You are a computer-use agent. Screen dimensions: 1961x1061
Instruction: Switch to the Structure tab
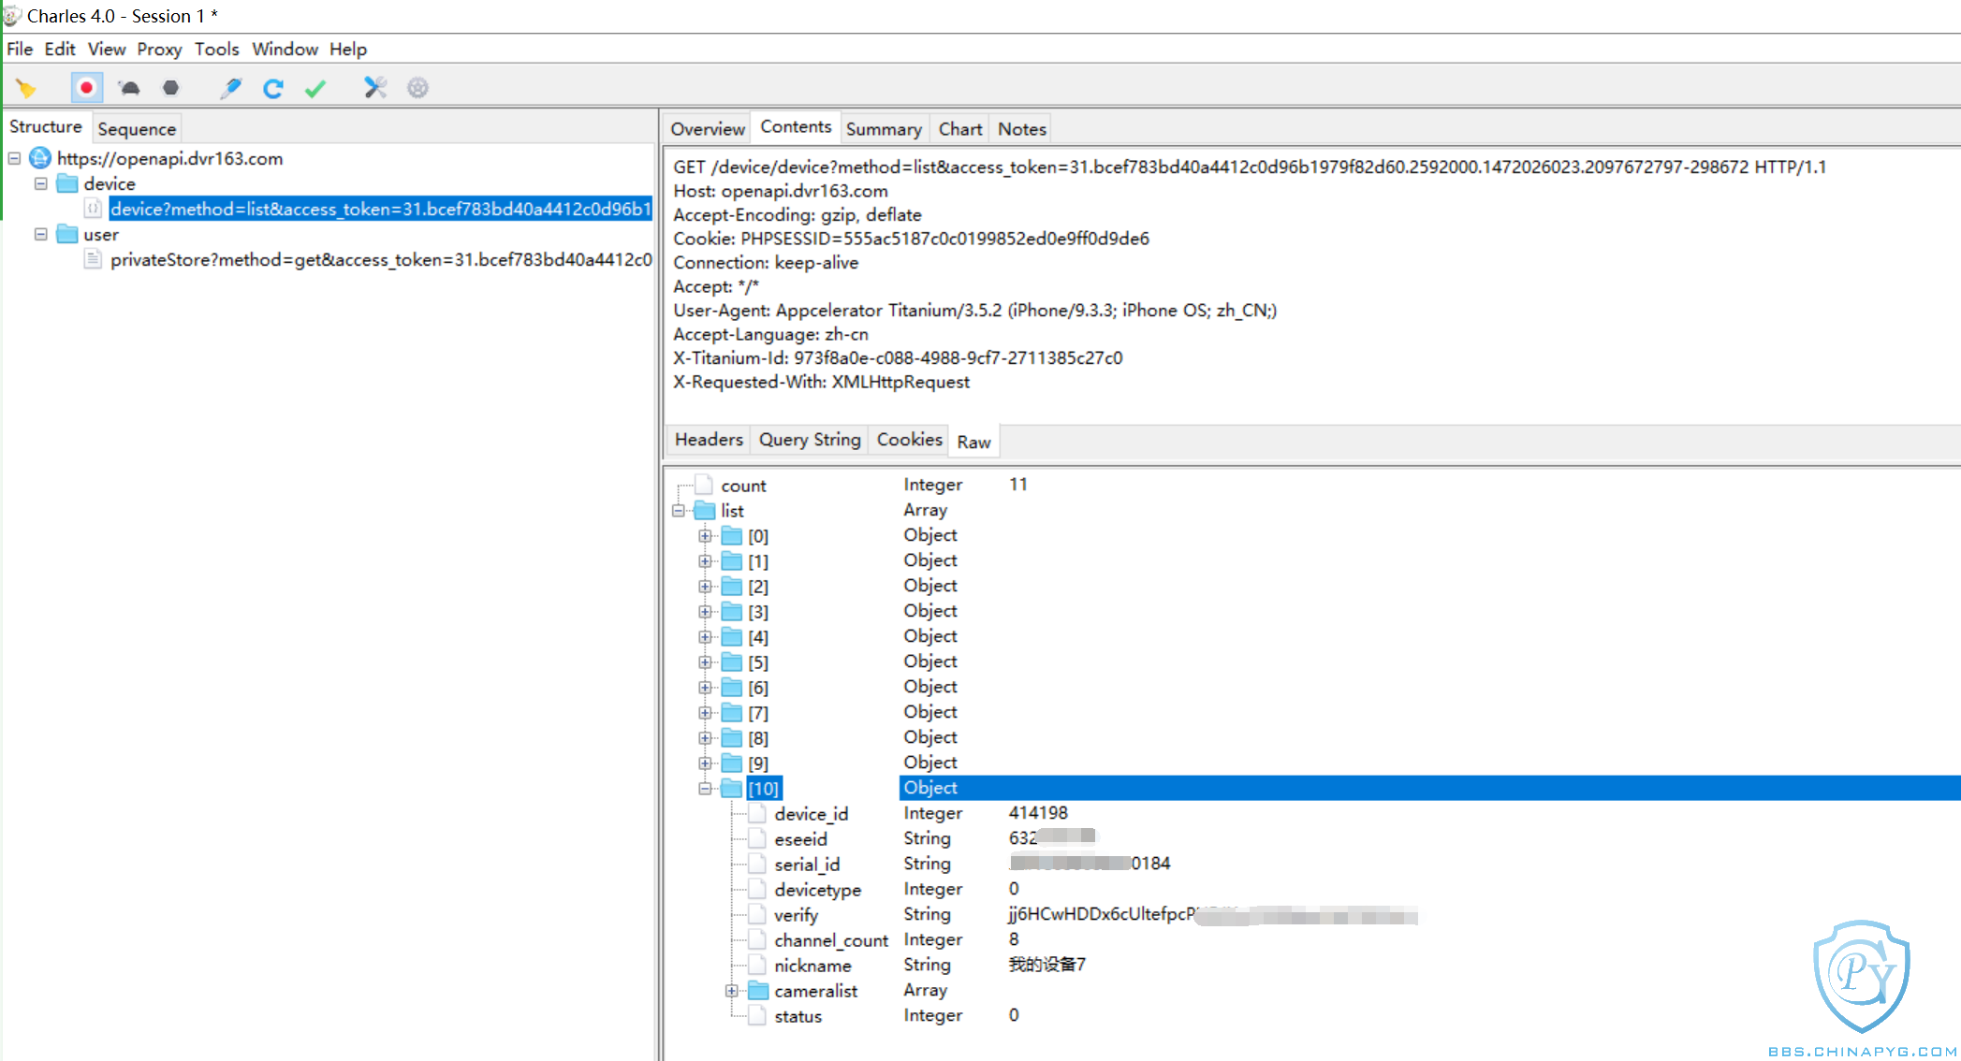[x=46, y=127]
